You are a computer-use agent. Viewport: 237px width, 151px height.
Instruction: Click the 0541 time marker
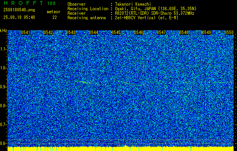pos(26,32)
